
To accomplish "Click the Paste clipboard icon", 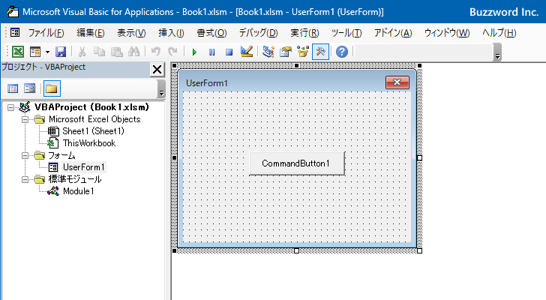I will point(117,52).
